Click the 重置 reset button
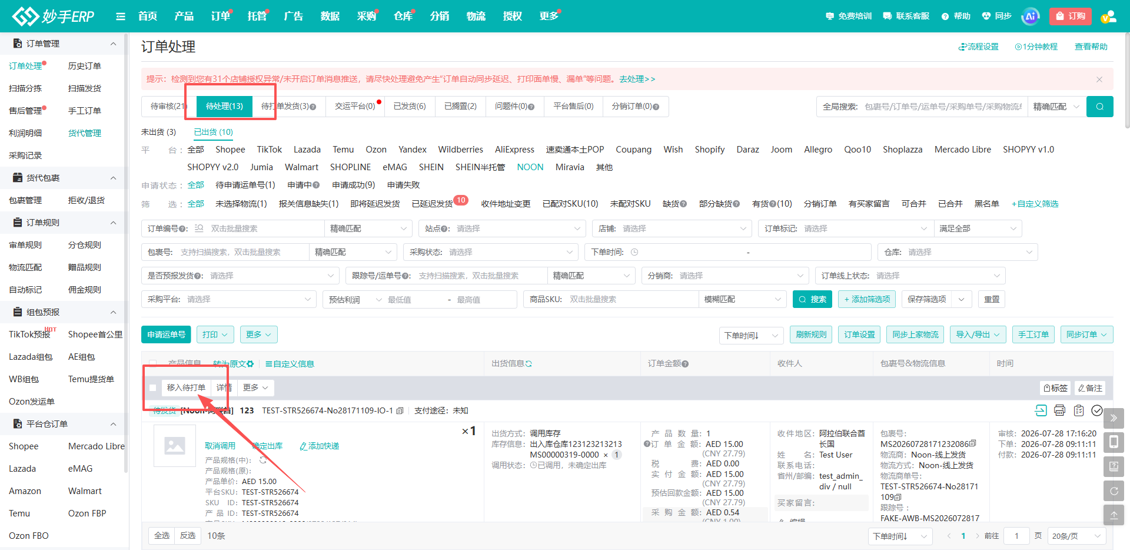 992,299
